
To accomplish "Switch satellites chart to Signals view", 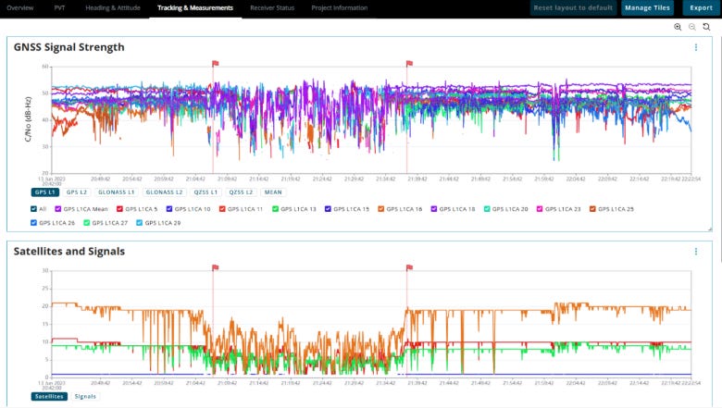I will (85, 397).
